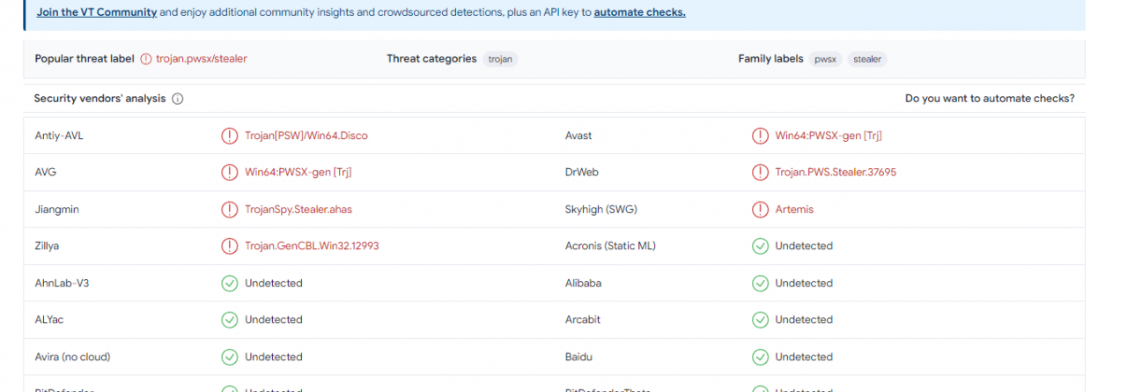The width and height of the screenshot is (1127, 392).
Task: Click the red alert icon for Zillya
Action: [x=230, y=246]
